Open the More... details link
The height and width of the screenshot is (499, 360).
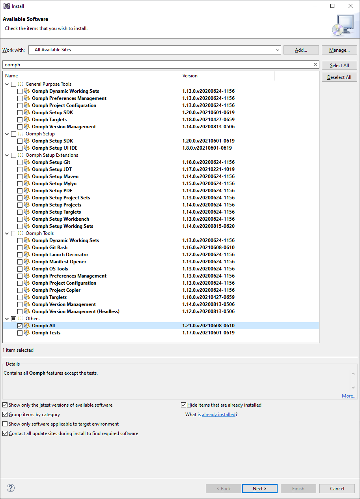tap(349, 396)
